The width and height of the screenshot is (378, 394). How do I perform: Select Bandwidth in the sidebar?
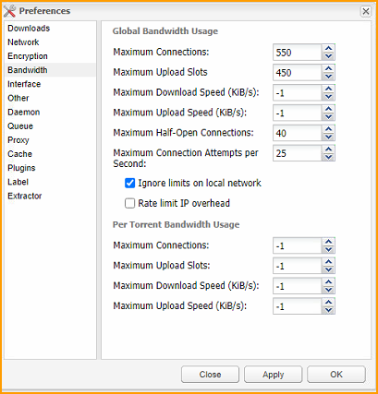(x=50, y=70)
